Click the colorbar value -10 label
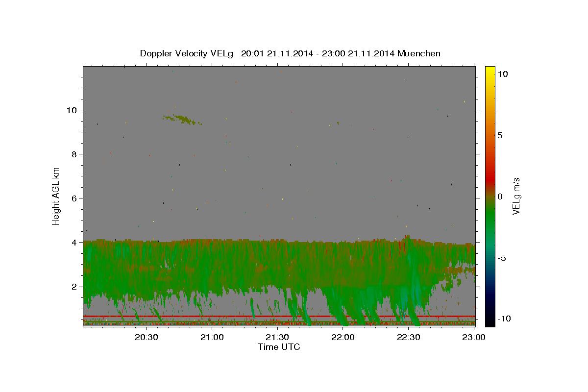The height and width of the screenshot is (392, 588). click(x=503, y=318)
